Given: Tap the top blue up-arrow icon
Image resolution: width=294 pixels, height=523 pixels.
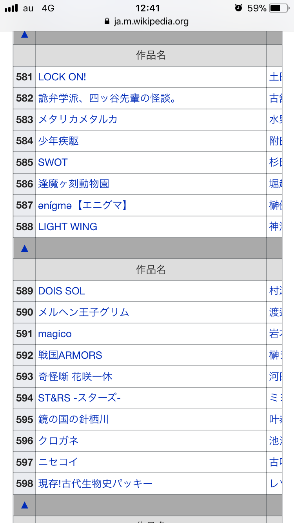Looking at the screenshot, I should click(x=24, y=35).
